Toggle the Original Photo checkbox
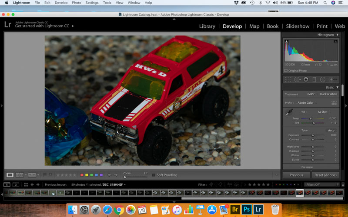The width and height of the screenshot is (348, 217). (x=286, y=71)
